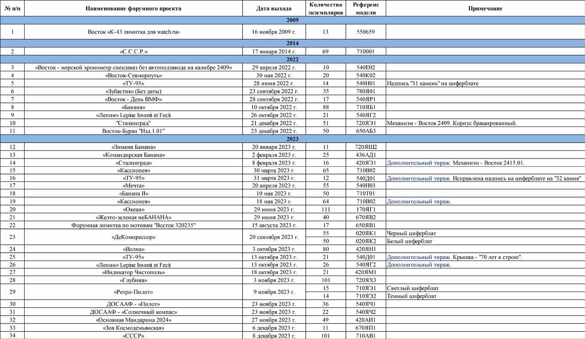Select the «СССР» project cell in row 34

pos(133,336)
